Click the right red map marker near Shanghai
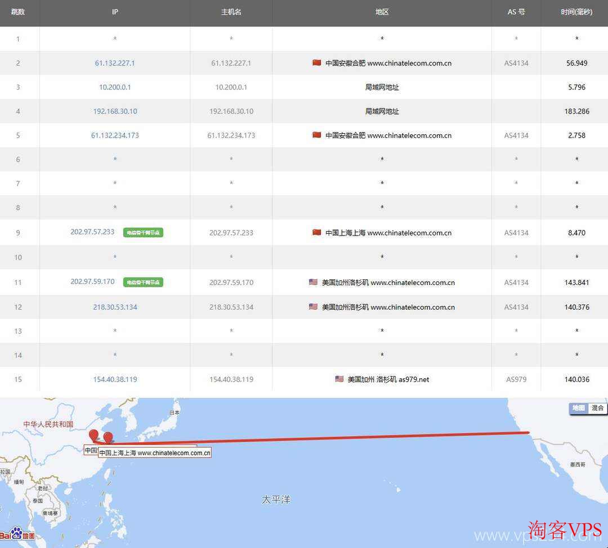 108,438
